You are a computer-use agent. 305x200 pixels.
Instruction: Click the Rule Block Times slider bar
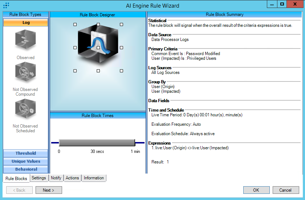97,143
